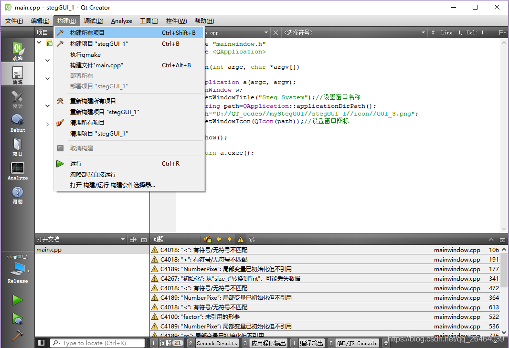Click the Type to locate field
The height and width of the screenshot is (348, 509).
97,343
